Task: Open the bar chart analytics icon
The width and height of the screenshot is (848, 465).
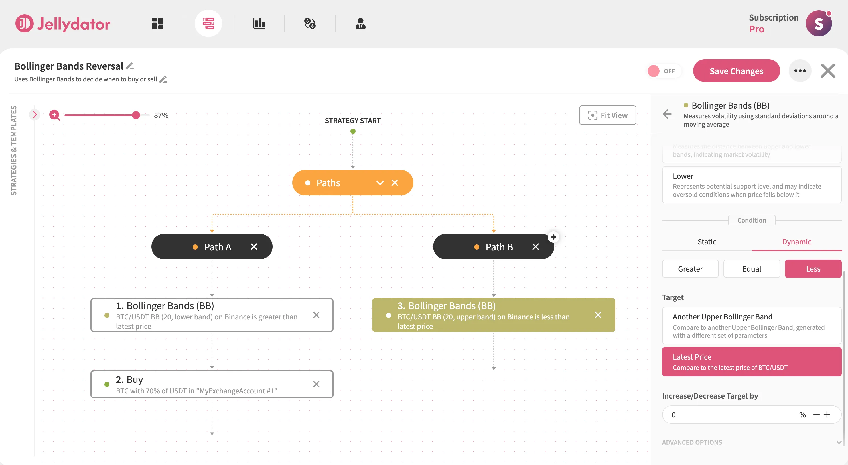Action: coord(259,23)
